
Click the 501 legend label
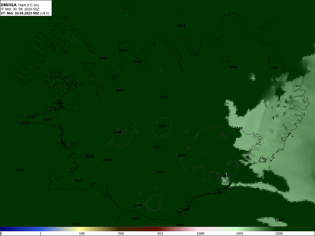pyautogui.click(x=160, y=233)
